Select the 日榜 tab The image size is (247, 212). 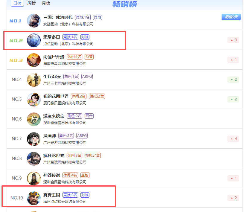[17, 3]
